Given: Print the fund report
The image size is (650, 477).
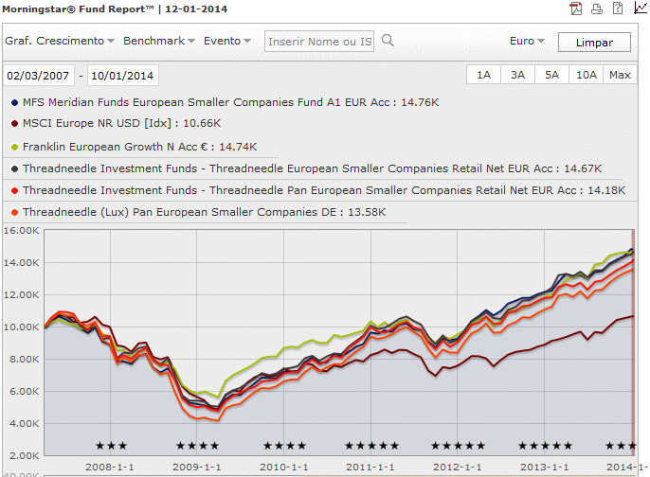Looking at the screenshot, I should pyautogui.click(x=597, y=9).
